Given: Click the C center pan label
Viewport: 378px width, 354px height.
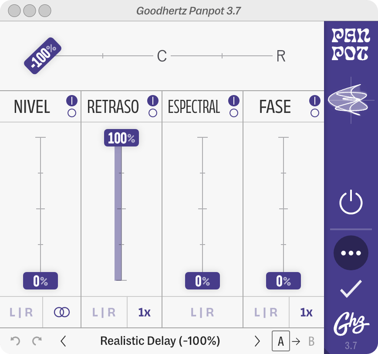Looking at the screenshot, I should (162, 56).
